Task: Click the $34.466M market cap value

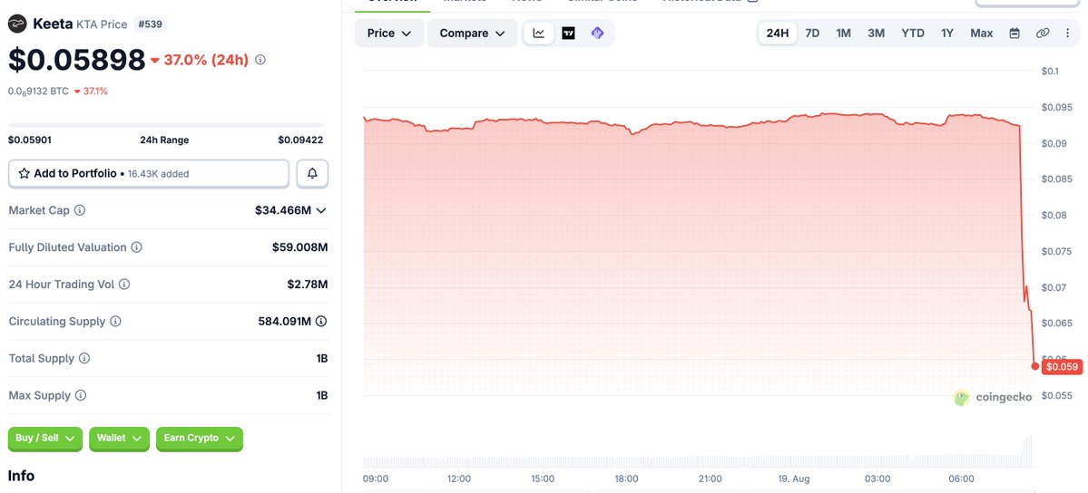Action: coord(283,210)
